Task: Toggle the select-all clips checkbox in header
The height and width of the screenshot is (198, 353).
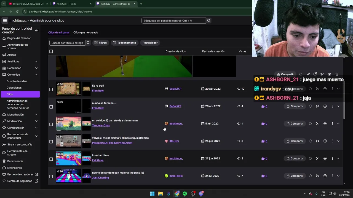Action: coord(51,51)
